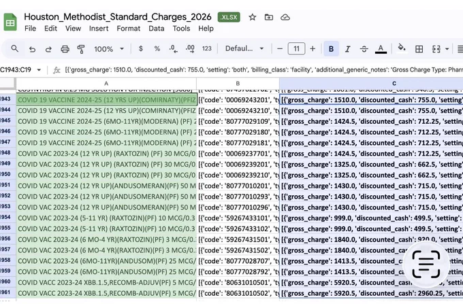Select row 1951 gross_charge 1430.0 cell
The image size is (463, 304).
click(x=371, y=186)
